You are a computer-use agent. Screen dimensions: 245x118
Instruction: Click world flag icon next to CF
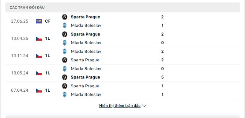pos(39,21)
